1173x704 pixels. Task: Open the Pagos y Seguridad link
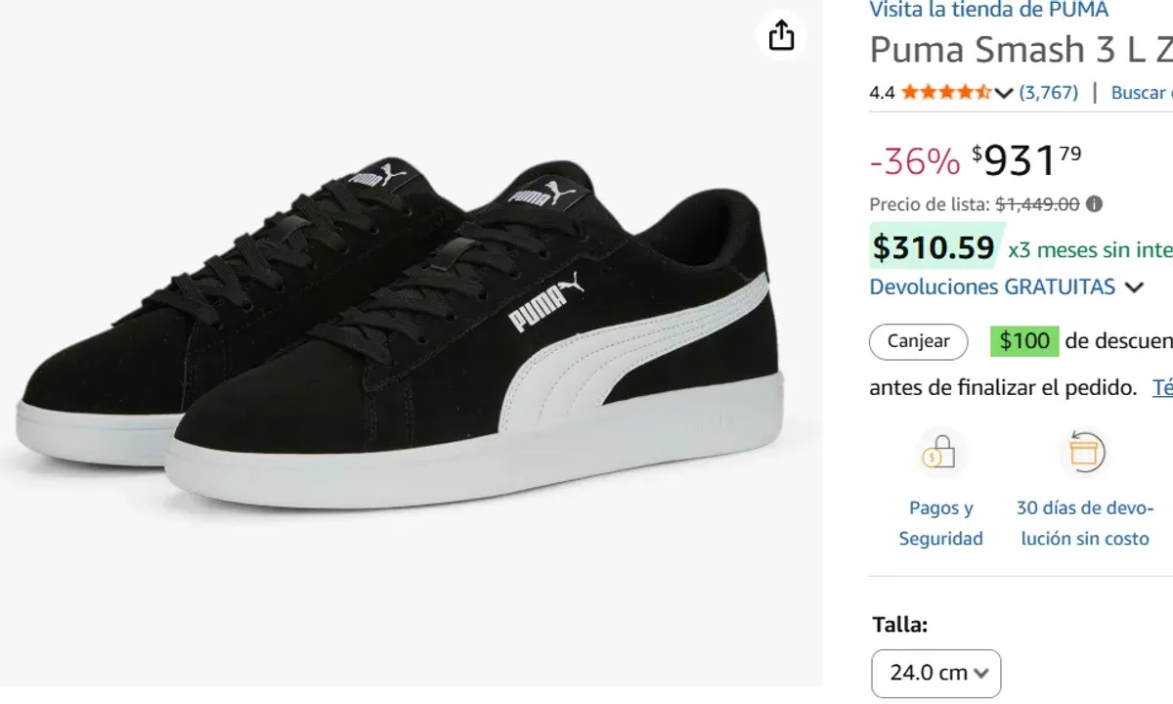point(940,523)
